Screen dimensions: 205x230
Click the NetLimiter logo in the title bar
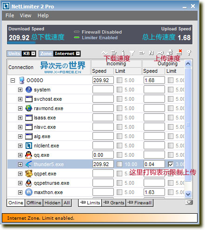click(6, 6)
